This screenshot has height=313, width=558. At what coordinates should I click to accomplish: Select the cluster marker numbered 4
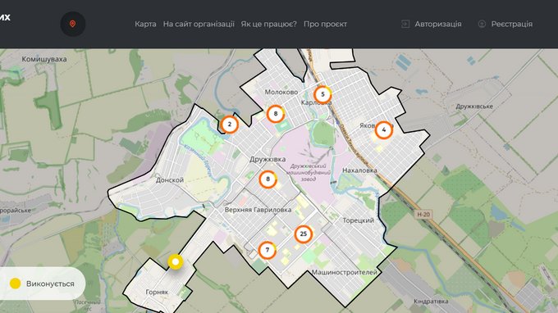(x=384, y=130)
